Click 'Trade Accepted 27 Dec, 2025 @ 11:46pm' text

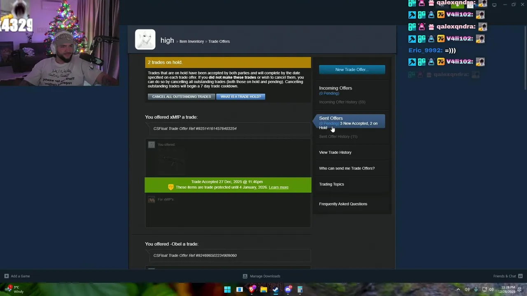[227, 182]
